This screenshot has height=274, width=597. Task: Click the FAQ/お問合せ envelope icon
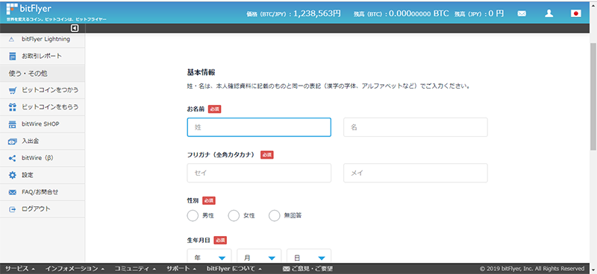pos(13,192)
